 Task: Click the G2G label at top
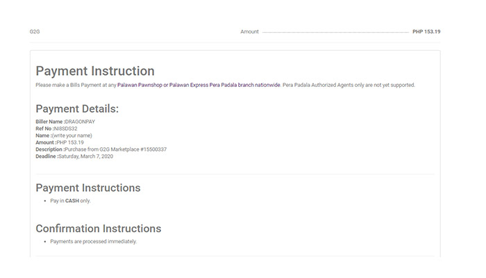35,32
